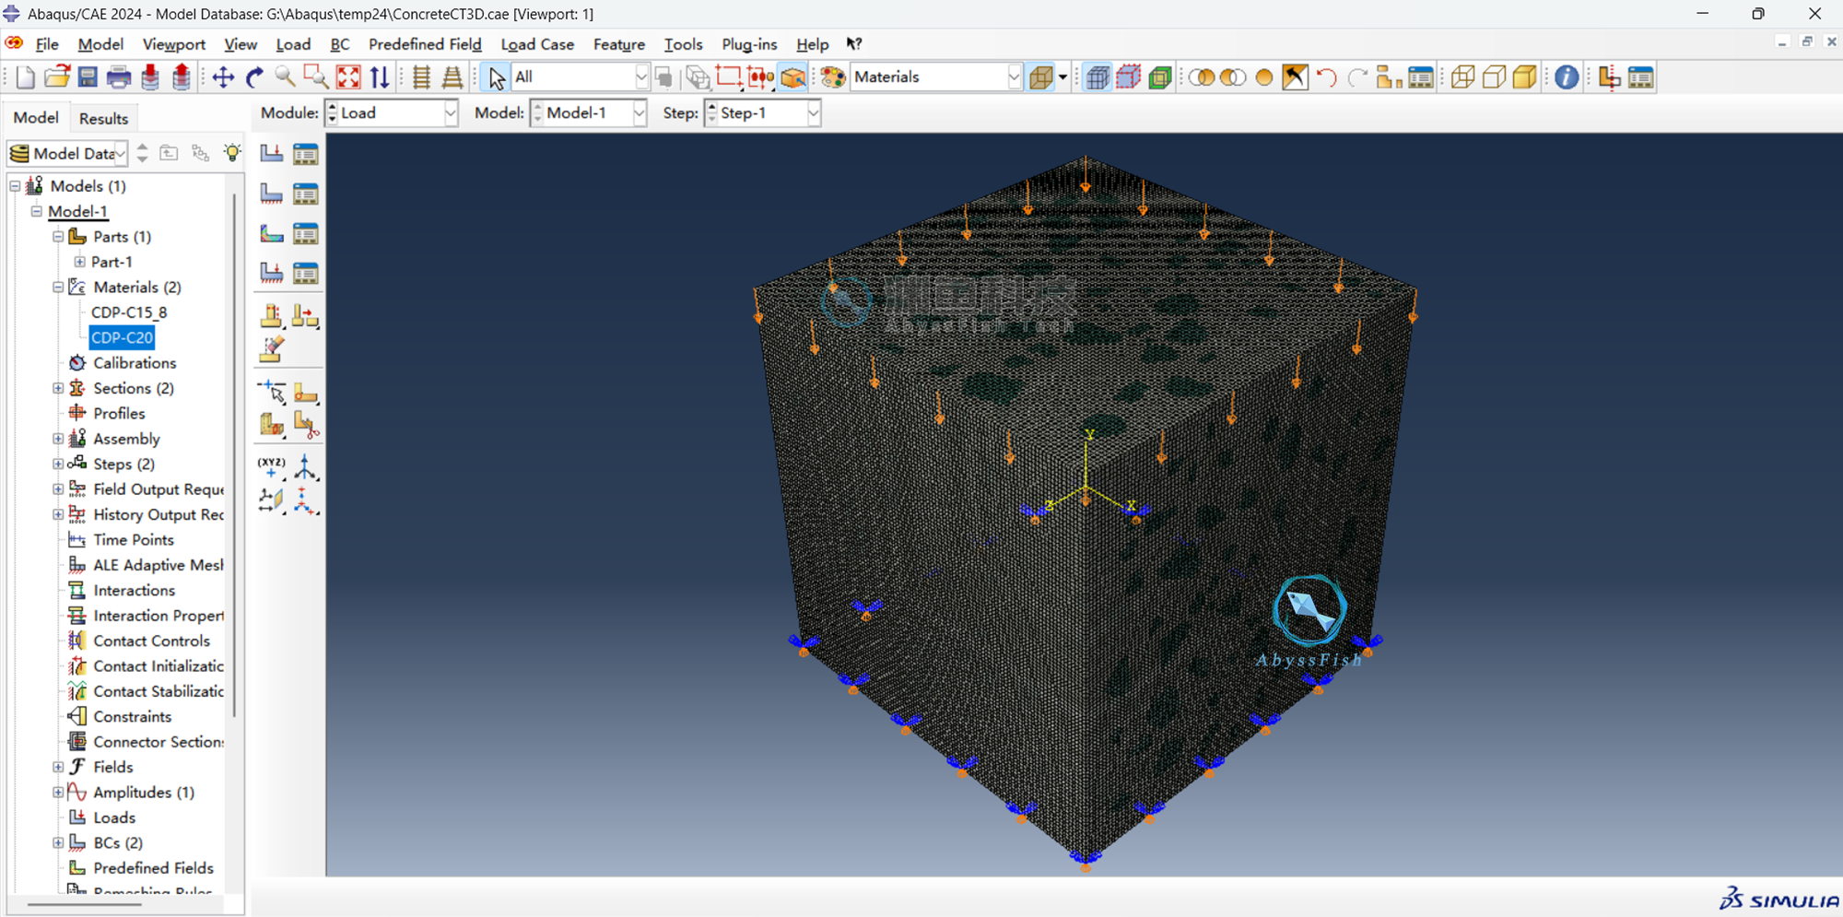Click the Print icon in the toolbar

pyautogui.click(x=119, y=77)
